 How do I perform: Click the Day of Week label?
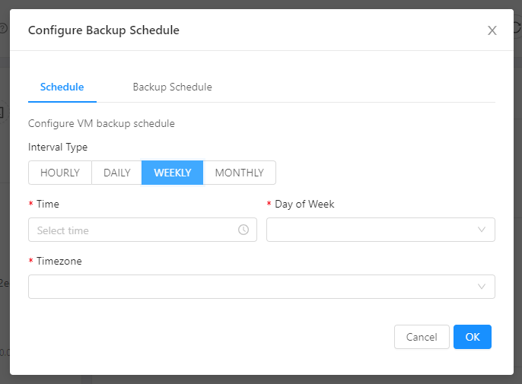[304, 204]
